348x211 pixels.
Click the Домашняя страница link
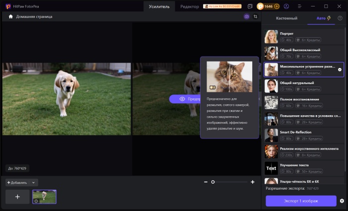[34, 17]
